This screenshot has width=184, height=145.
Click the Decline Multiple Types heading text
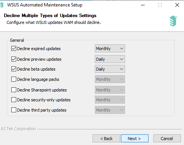click(50, 16)
